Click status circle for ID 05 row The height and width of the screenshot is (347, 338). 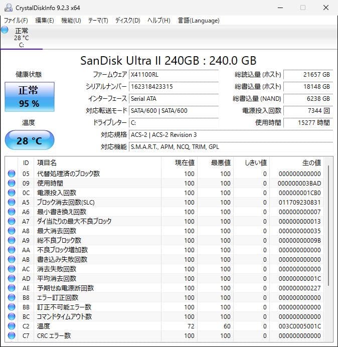pyautogui.click(x=12, y=173)
